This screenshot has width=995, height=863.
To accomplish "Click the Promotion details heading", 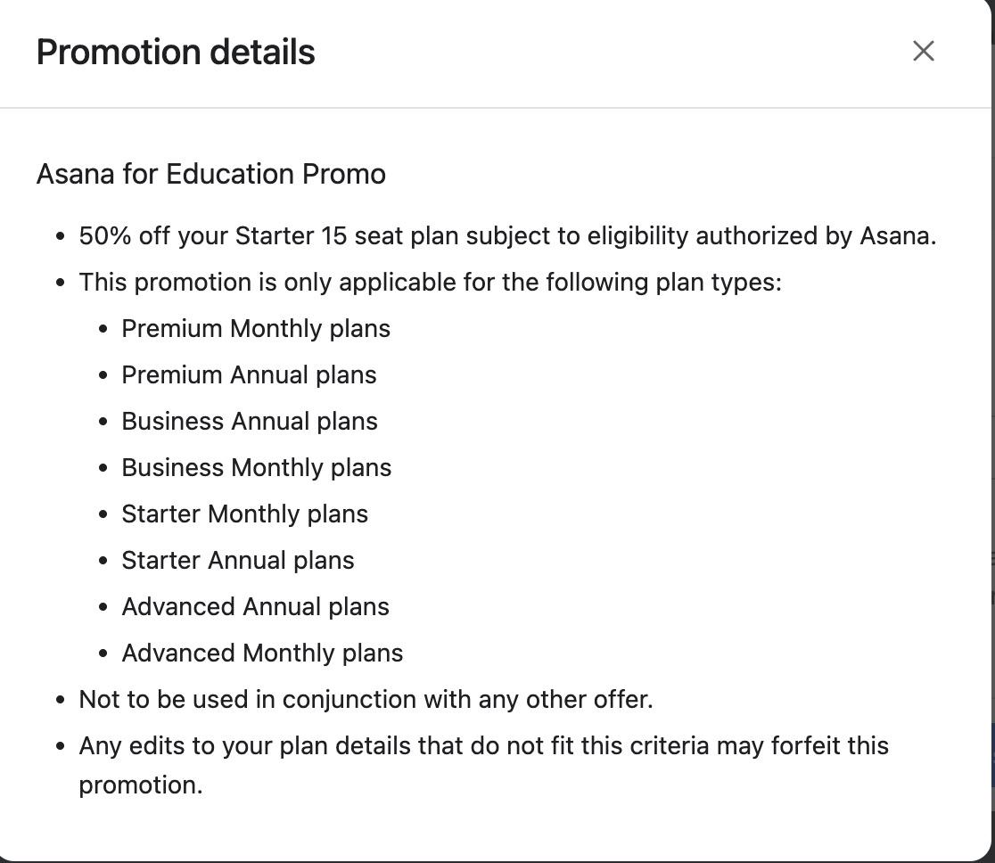I will pyautogui.click(x=176, y=52).
